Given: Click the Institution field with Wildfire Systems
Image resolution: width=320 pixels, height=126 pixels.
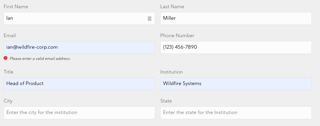Looking at the screenshot, I should tap(236, 84).
